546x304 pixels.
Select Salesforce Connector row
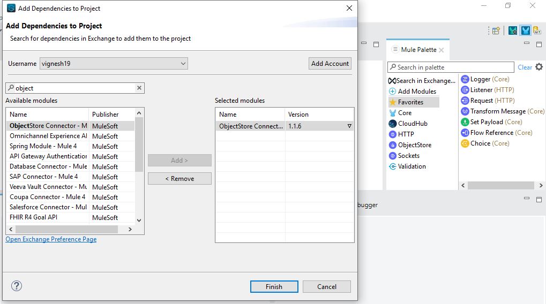70,207
